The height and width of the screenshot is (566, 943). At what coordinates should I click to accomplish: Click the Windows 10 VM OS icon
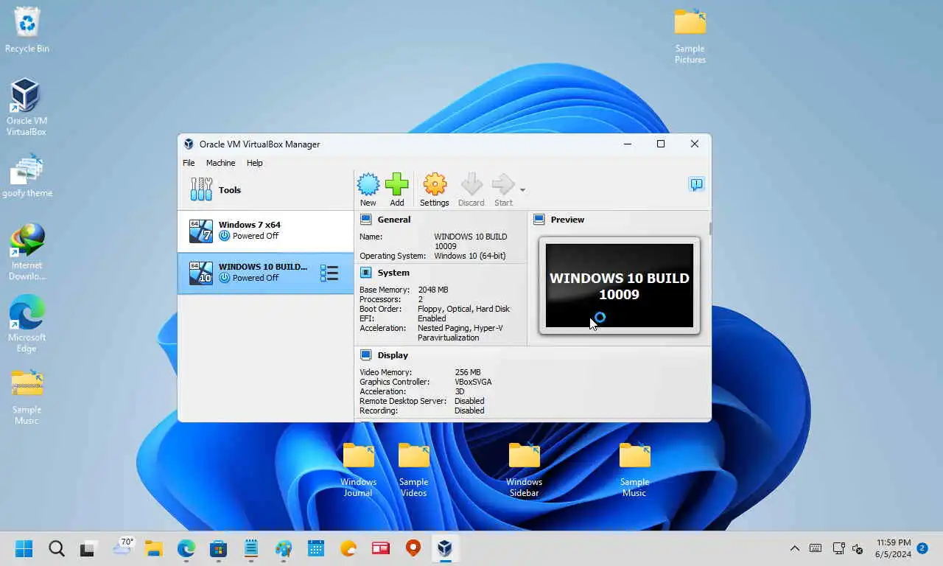tap(201, 273)
